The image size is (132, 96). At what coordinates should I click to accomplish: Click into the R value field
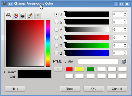[x=118, y=38]
